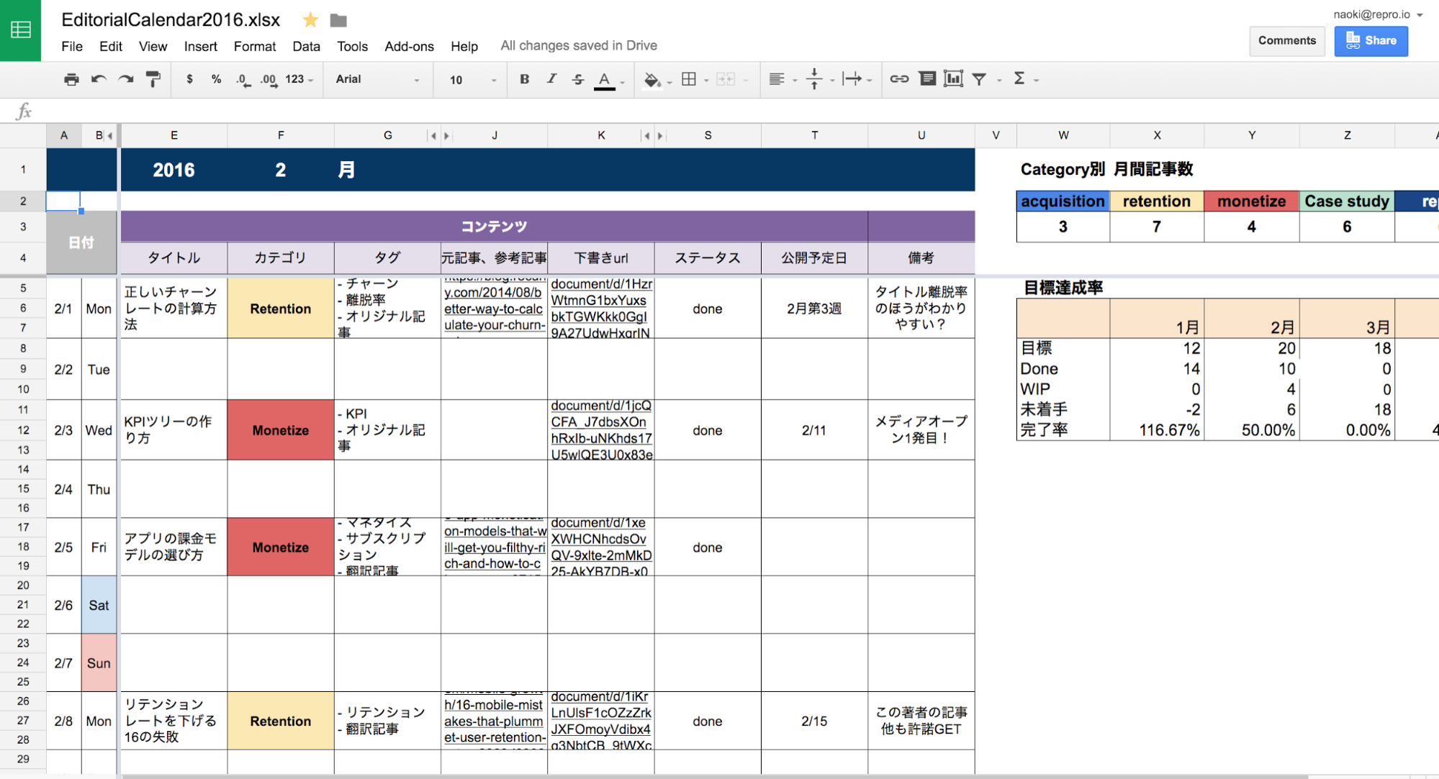Screen dimensions: 1439x779
Task: Toggle strikethrough formatting
Action: pyautogui.click(x=578, y=79)
